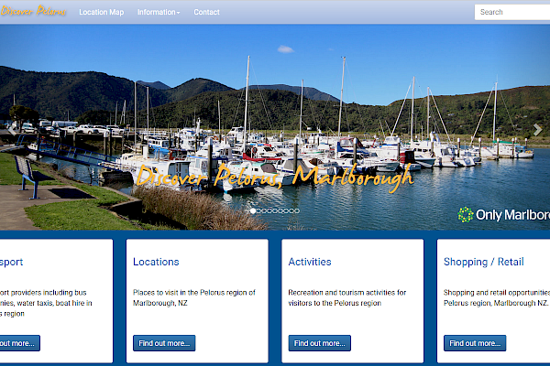The width and height of the screenshot is (550, 366).
Task: Click the Discover Pelorus, Marlborough banner caption
Action: coord(274,177)
